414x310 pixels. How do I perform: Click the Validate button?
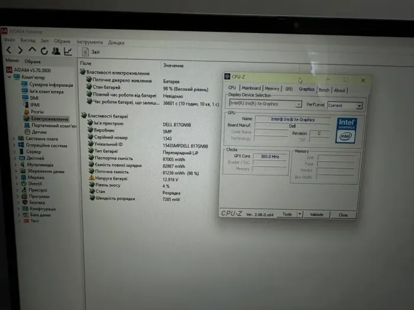317,214
